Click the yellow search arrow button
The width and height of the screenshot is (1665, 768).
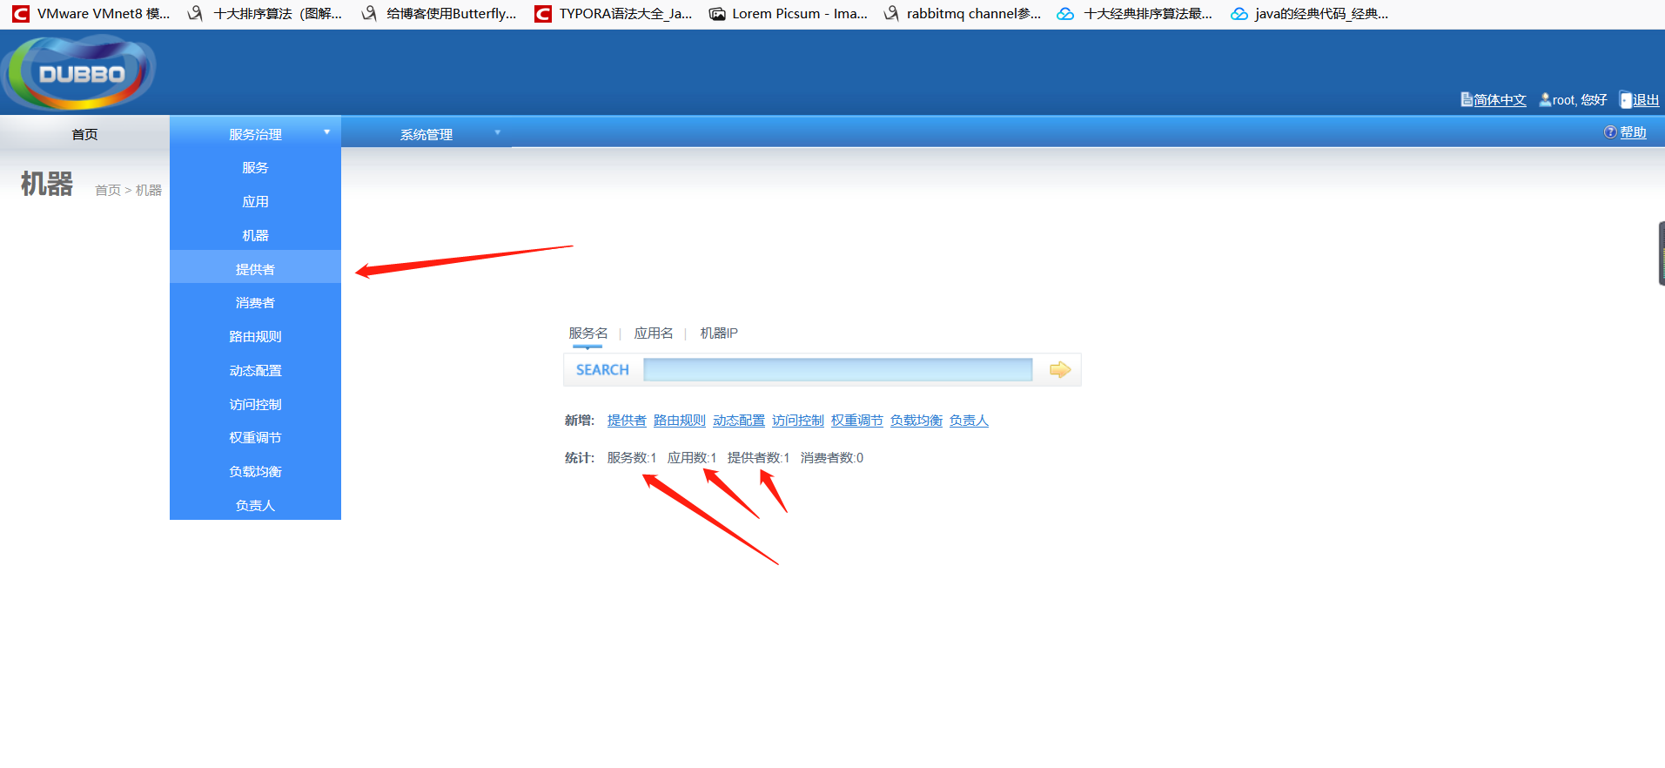pyautogui.click(x=1059, y=370)
